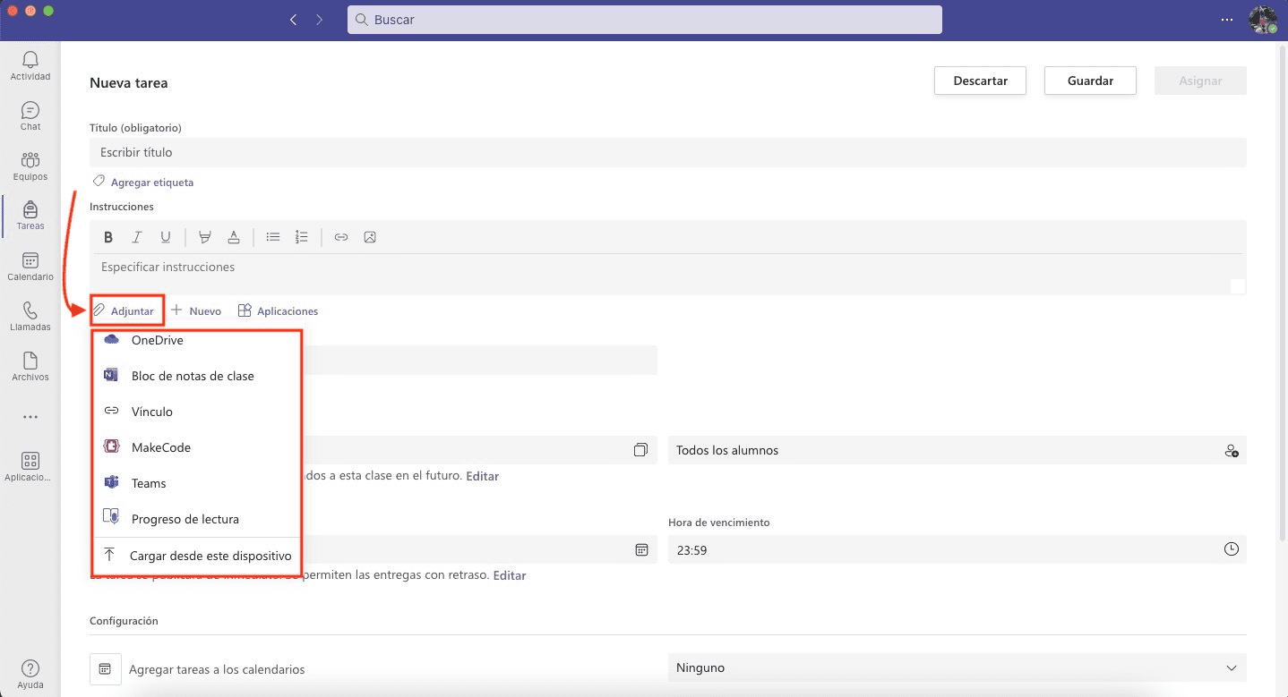Screen dimensions: 1288x697
Task: Open the due time picker clock icon
Action: (1232, 549)
